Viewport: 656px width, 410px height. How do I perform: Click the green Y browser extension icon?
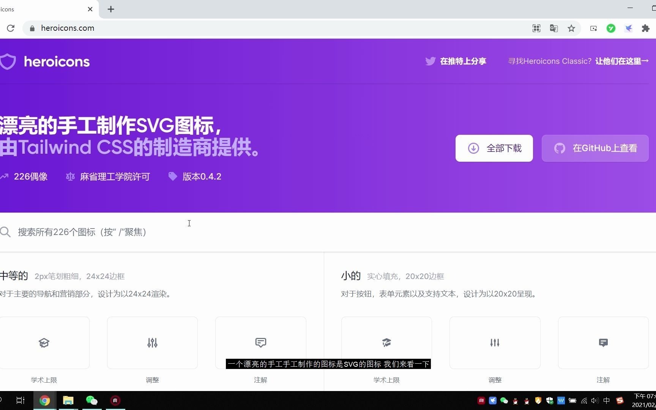(611, 28)
